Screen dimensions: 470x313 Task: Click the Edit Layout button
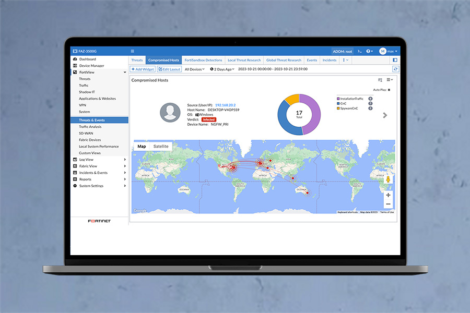(169, 69)
